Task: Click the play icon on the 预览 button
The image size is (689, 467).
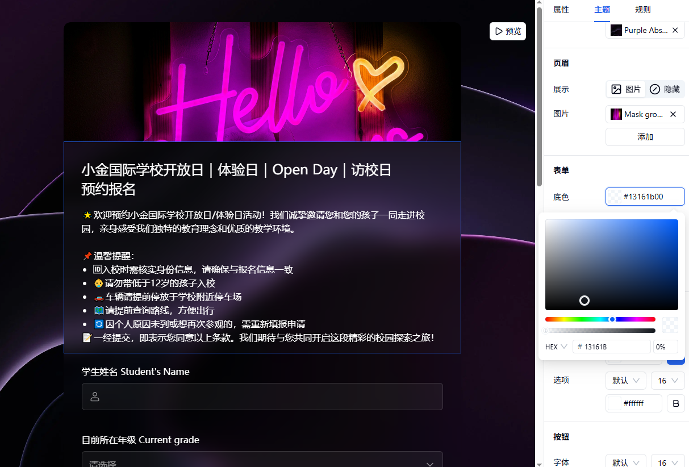Action: (499, 31)
